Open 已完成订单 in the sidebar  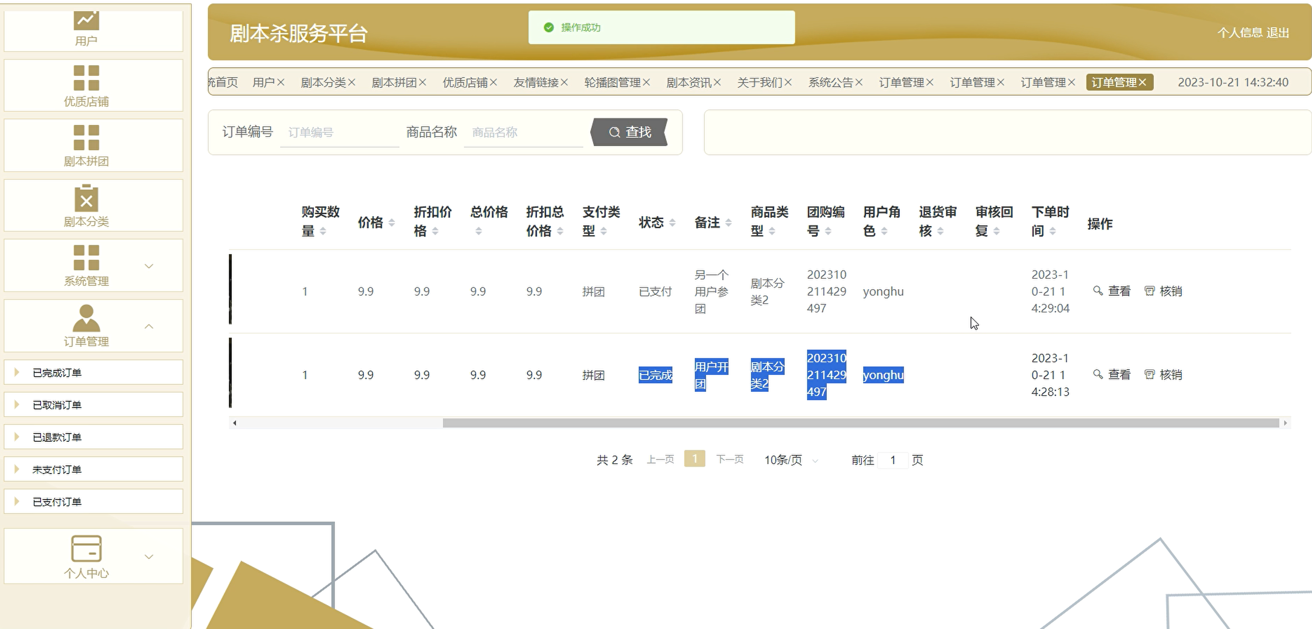pos(93,372)
